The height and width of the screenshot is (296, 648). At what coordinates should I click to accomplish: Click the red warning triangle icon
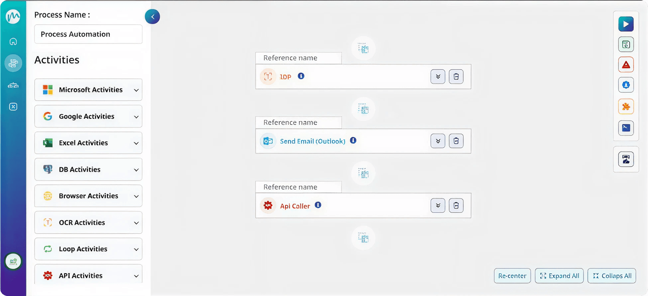coord(626,65)
